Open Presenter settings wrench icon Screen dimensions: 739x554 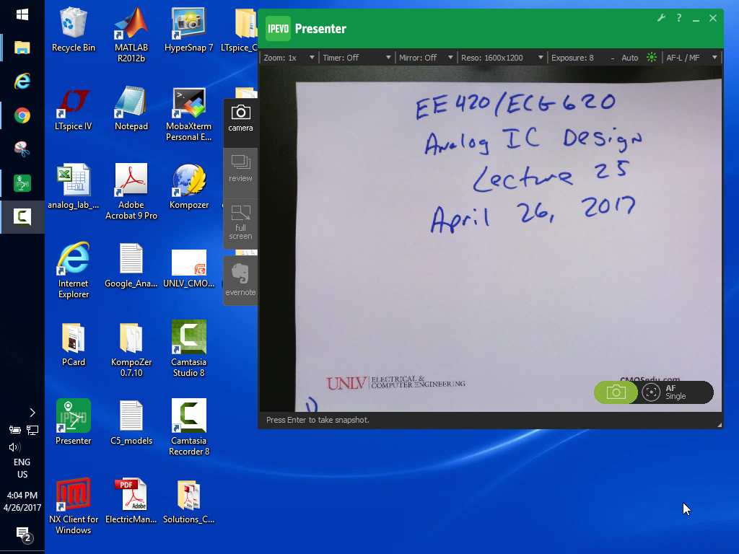661,18
